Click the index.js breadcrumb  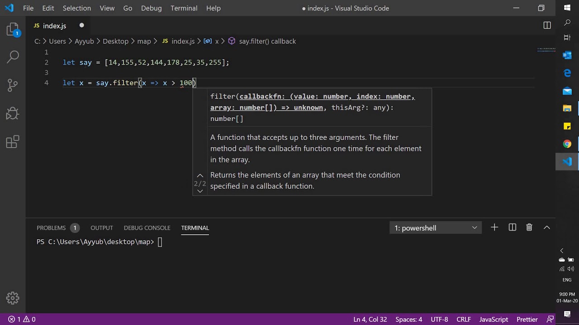(178, 41)
